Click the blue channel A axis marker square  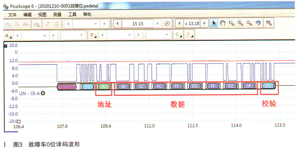pos(6,46)
